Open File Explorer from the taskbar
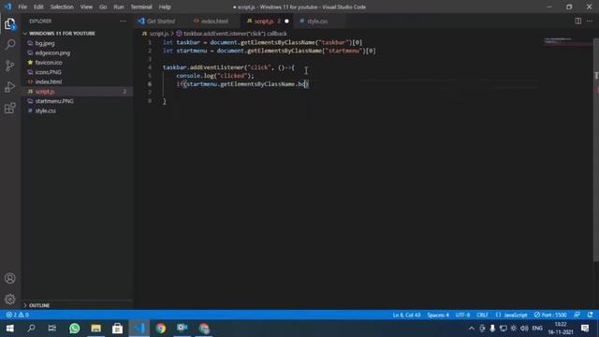Screen dimensions: 599x337 [95, 329]
